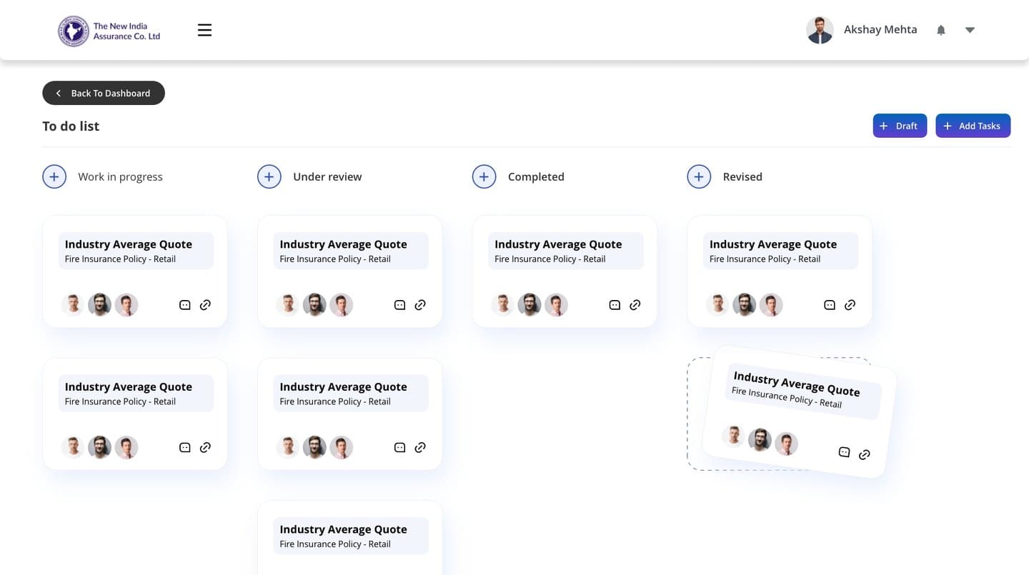1029x575 pixels.
Task: Click link icon on second Under review card
Action: pyautogui.click(x=420, y=447)
